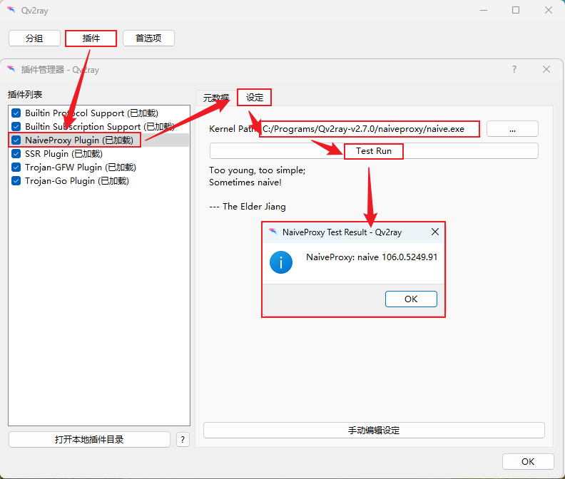This screenshot has height=479, width=565.
Task: Disable the Trojan-Go Plugin checkbox
Action: click(x=16, y=181)
